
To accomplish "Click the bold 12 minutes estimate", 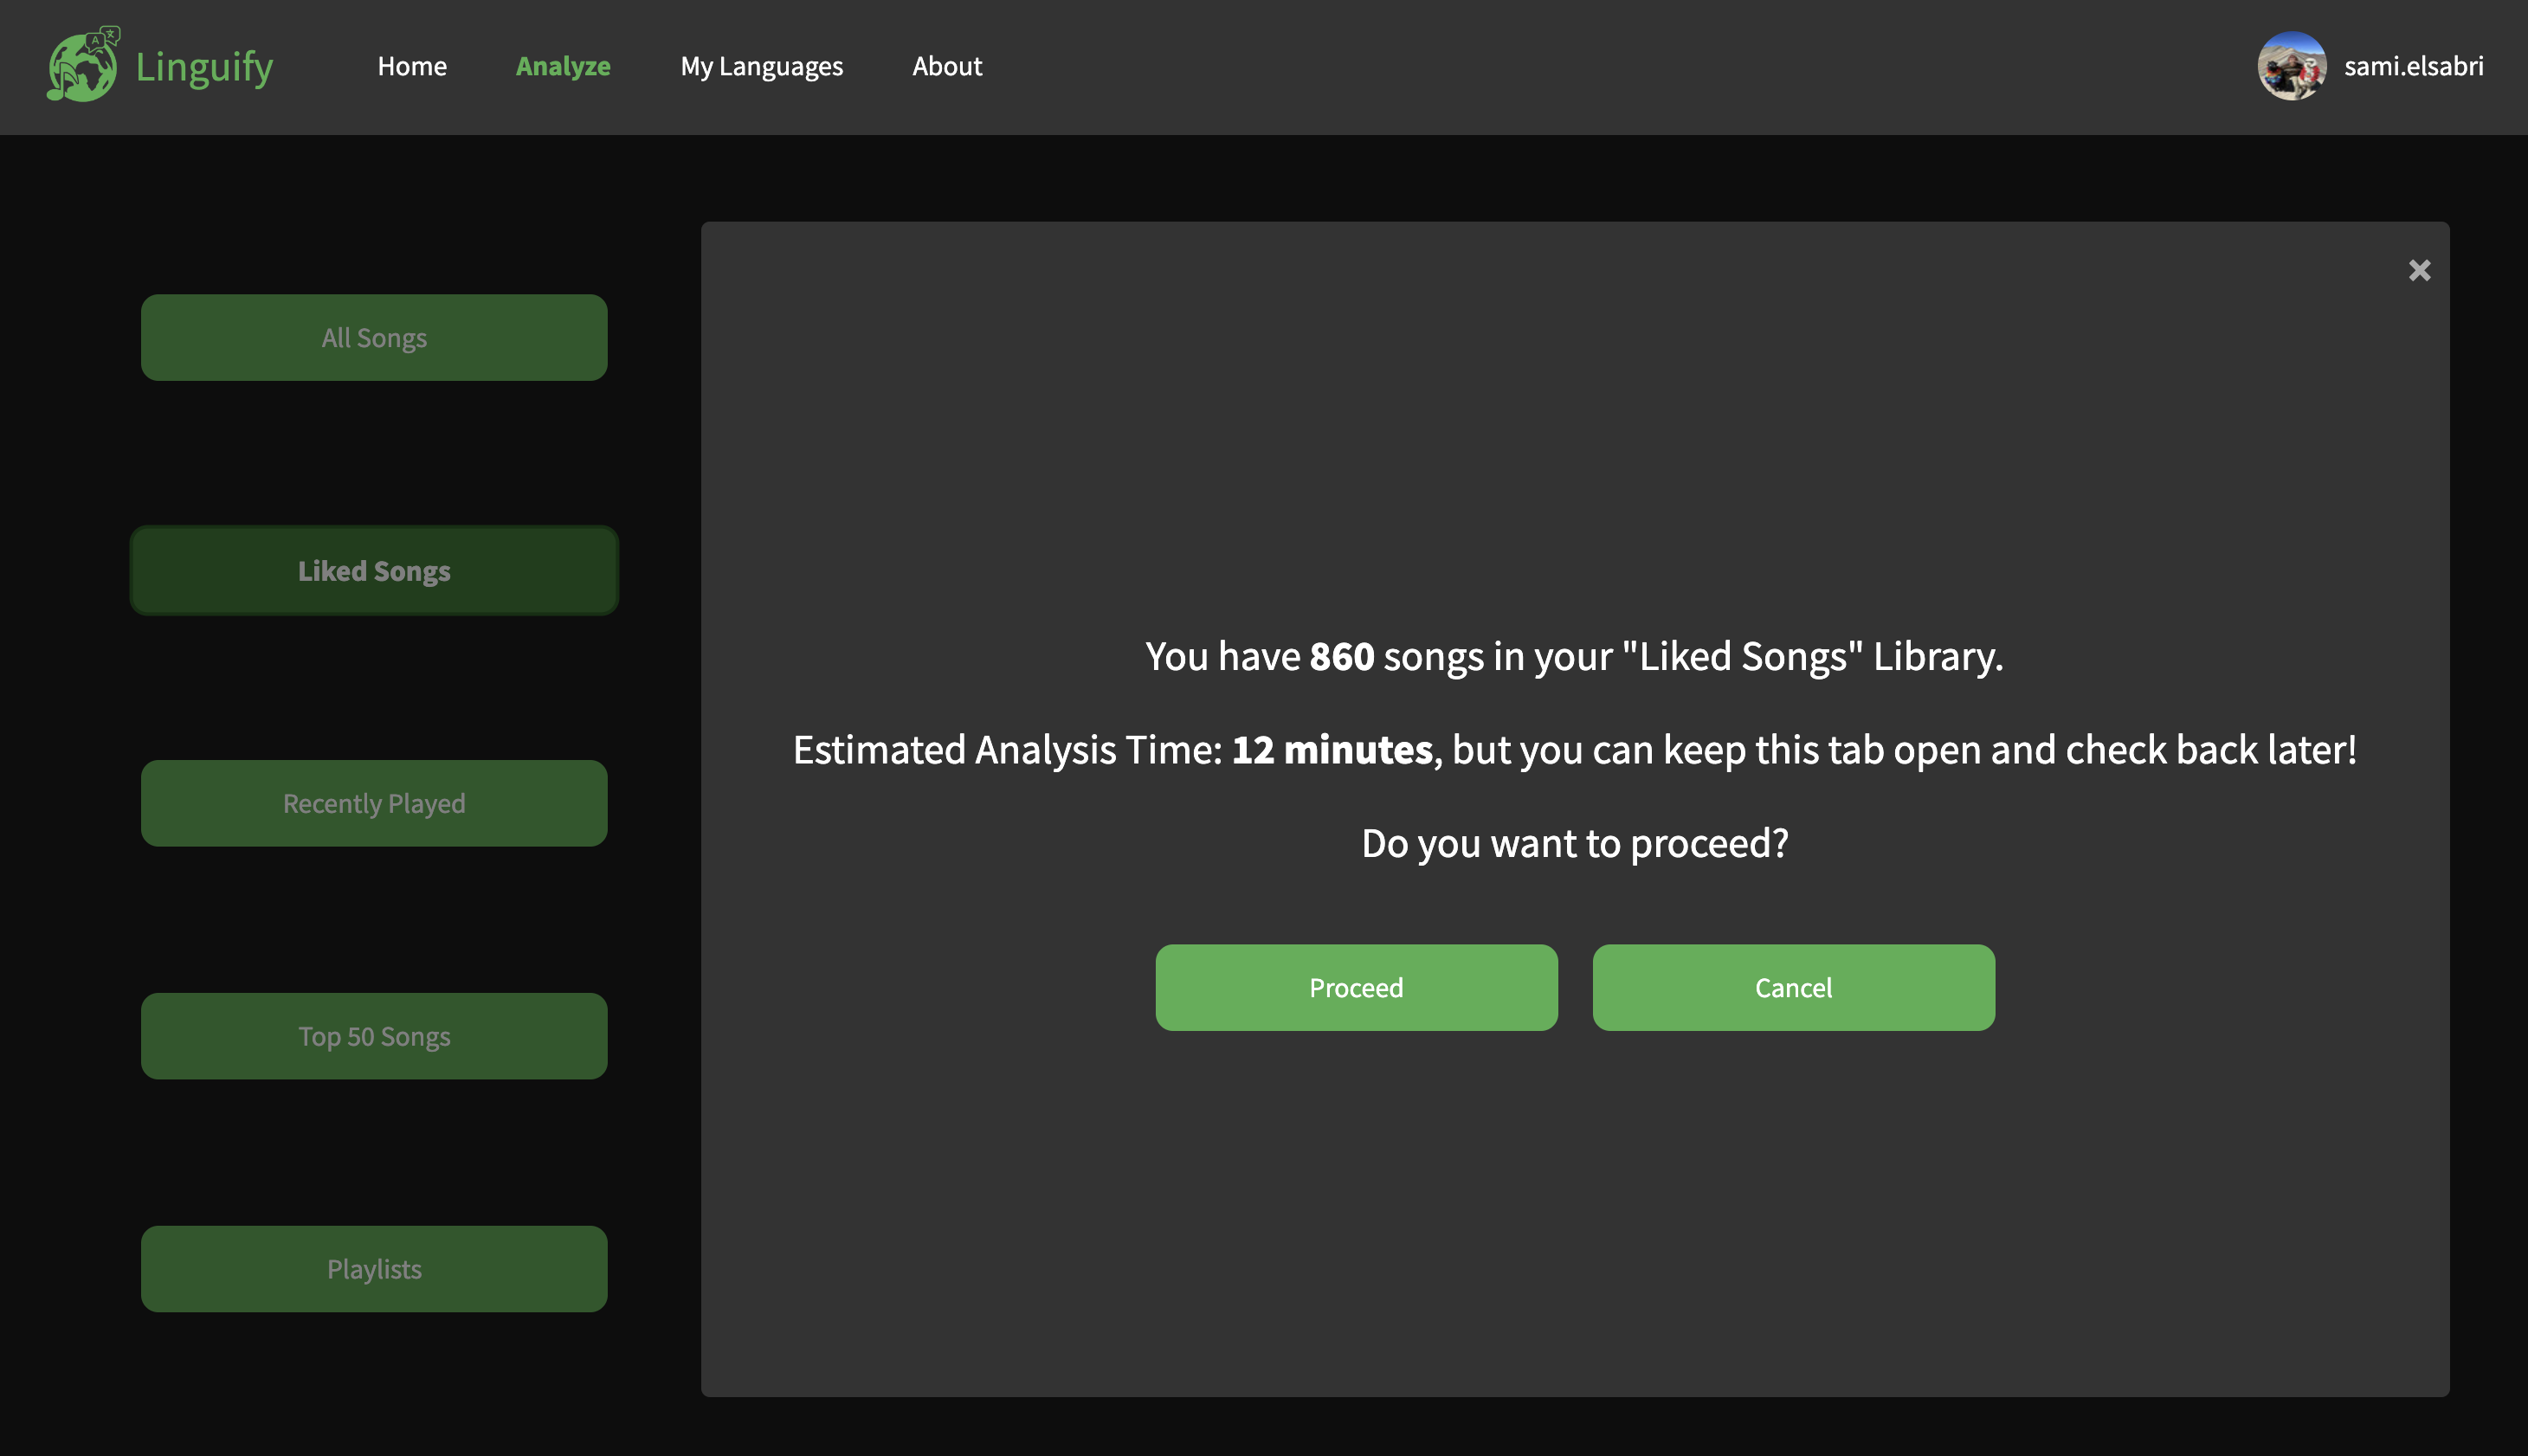I will point(1331,750).
